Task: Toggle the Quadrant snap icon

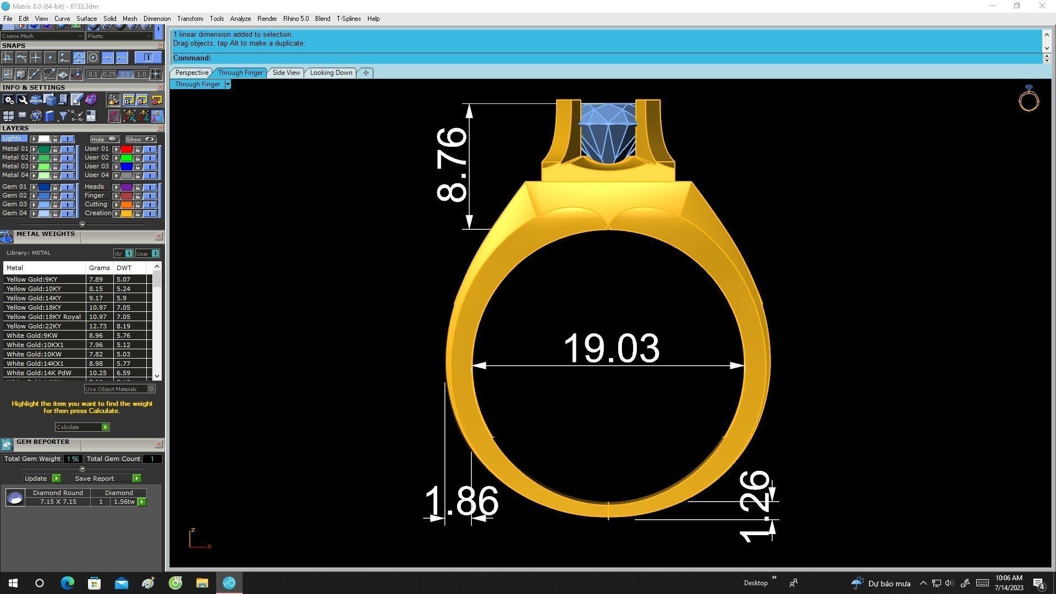Action: pos(79,58)
